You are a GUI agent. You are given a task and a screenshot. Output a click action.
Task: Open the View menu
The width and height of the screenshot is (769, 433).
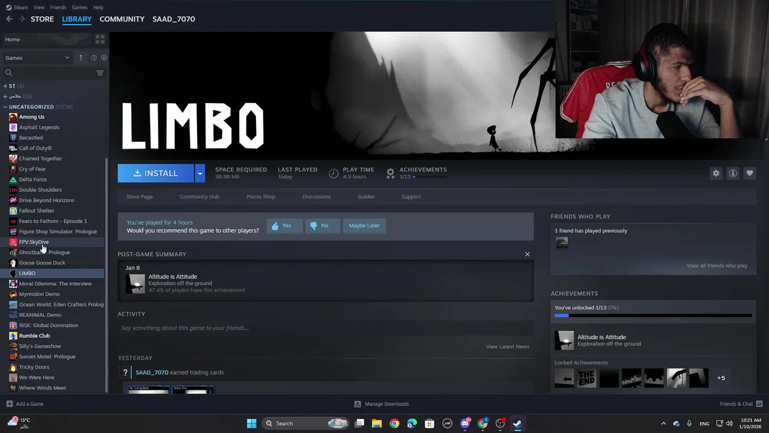point(39,7)
